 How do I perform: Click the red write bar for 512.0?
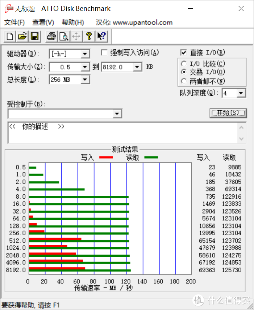(x=55, y=239)
